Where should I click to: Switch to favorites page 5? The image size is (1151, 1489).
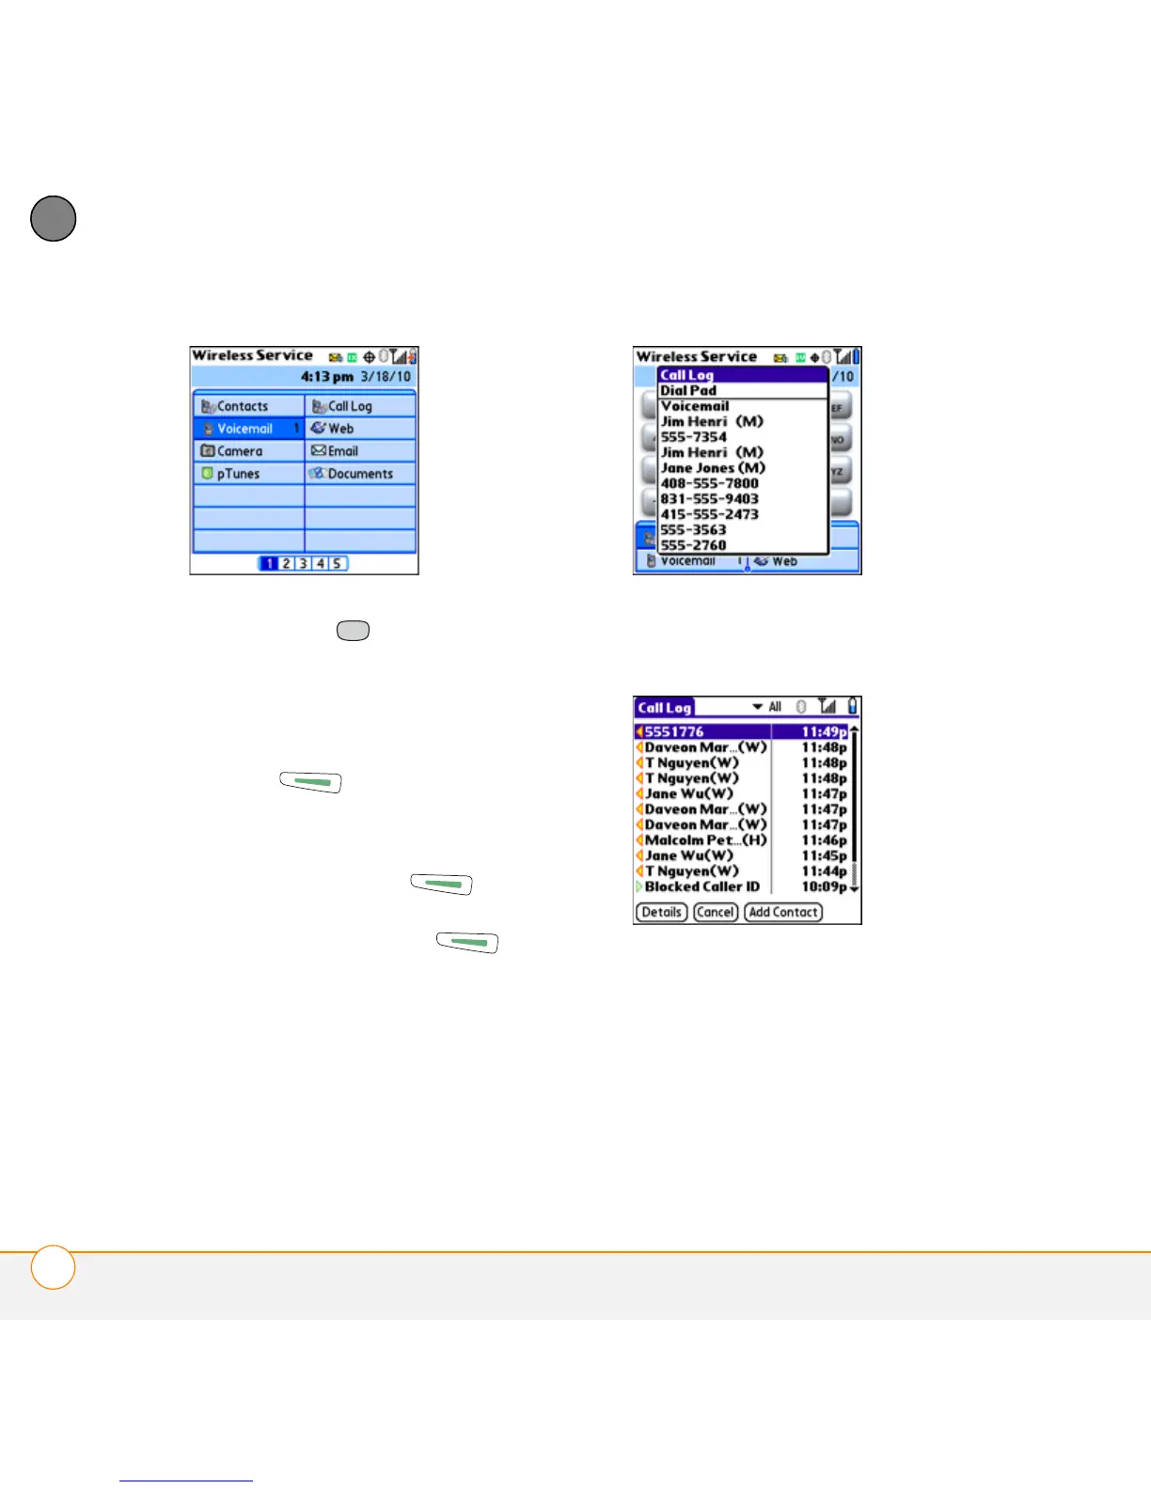[337, 563]
